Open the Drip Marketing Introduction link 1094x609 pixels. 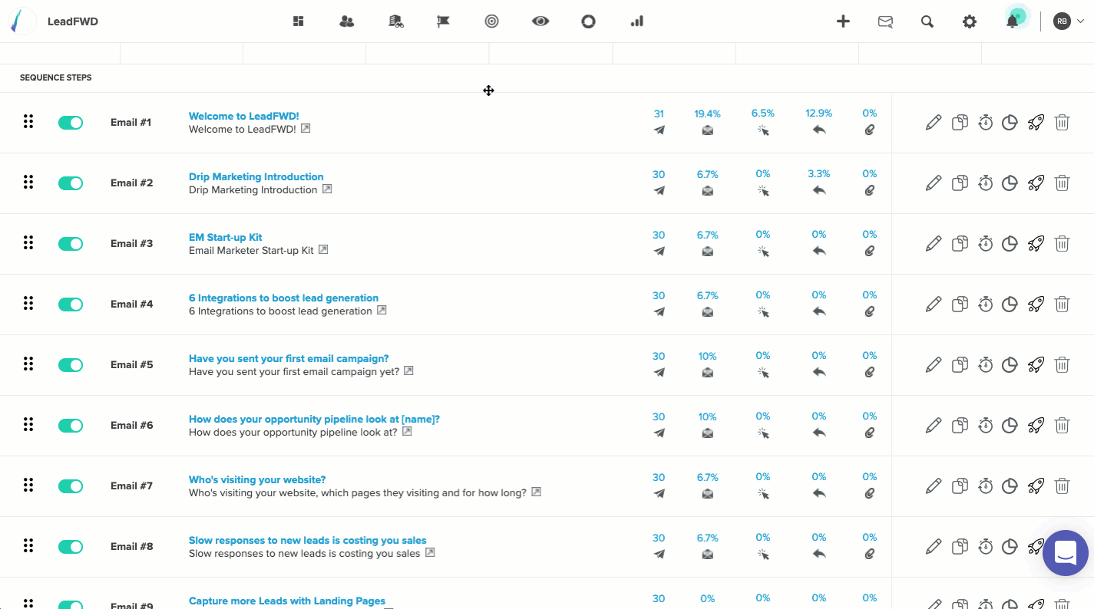tap(256, 177)
